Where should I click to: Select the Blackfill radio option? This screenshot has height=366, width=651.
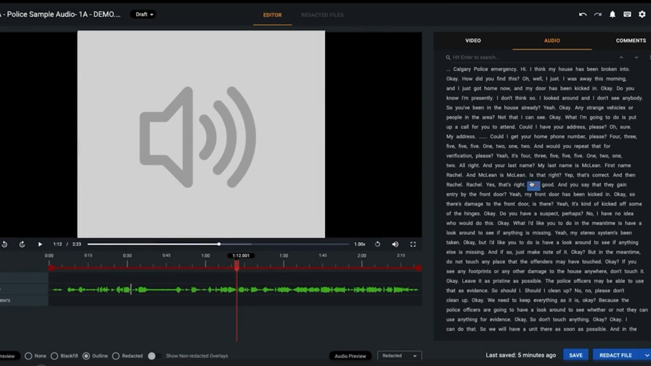pos(54,356)
